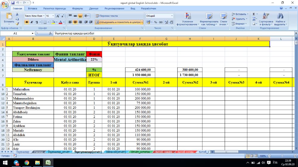
Task: Open the Вставка ribbon tab
Action: pos(32,9)
